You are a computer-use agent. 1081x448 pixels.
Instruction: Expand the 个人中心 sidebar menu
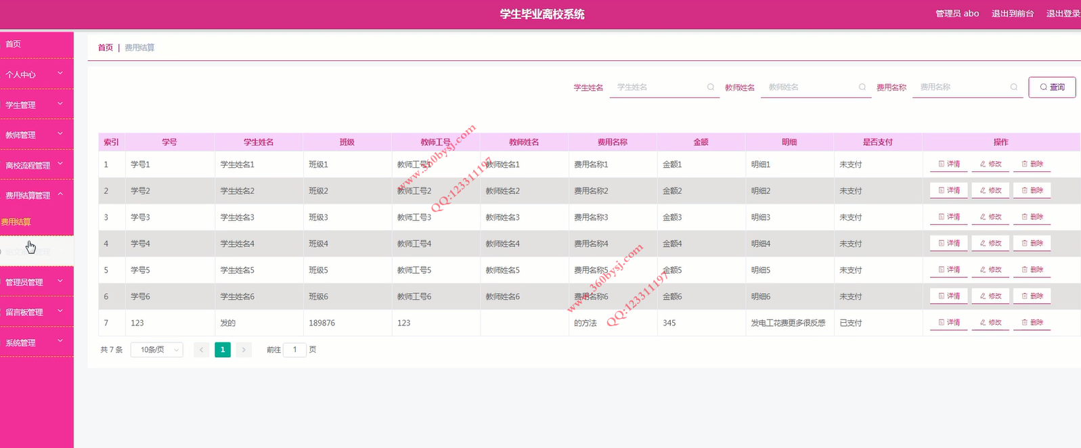[37, 74]
